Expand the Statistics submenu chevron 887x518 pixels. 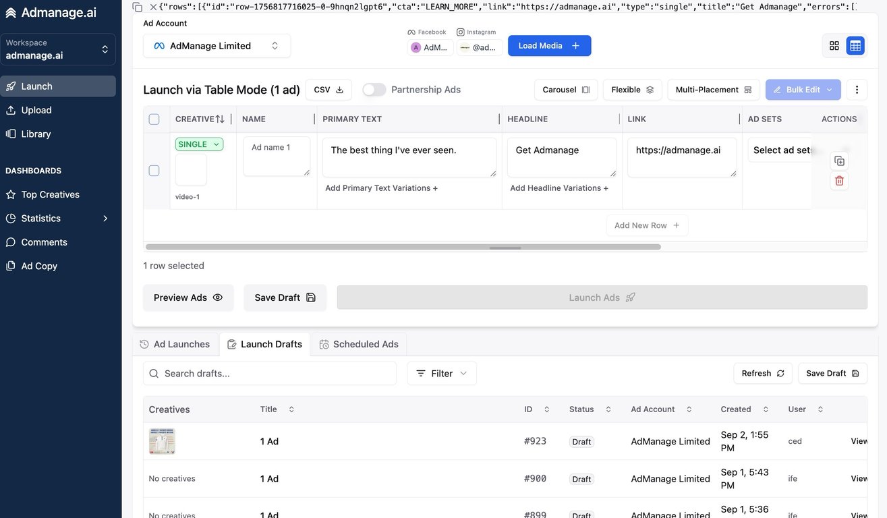coord(105,219)
